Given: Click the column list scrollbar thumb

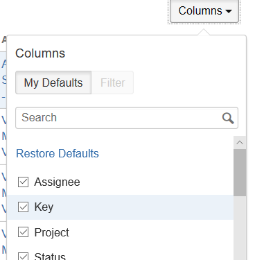Looking at the screenshot, I should click(x=240, y=173).
